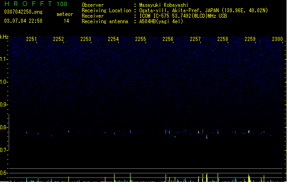Select the 0307042250.png file name
Screen dimensions: 287x182
point(23,12)
